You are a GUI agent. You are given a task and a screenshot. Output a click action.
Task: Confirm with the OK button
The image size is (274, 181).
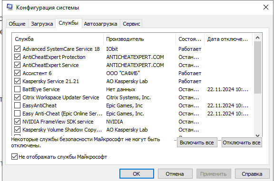[x=137, y=174]
